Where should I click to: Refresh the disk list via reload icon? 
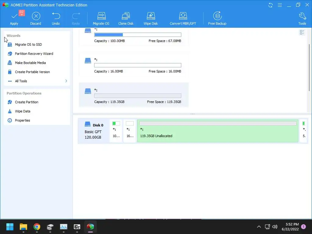271,5
